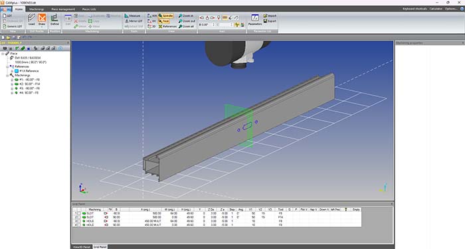The image size is (465, 249).
Task: Switch to the View3D Panel tab
Action: pyautogui.click(x=82, y=246)
